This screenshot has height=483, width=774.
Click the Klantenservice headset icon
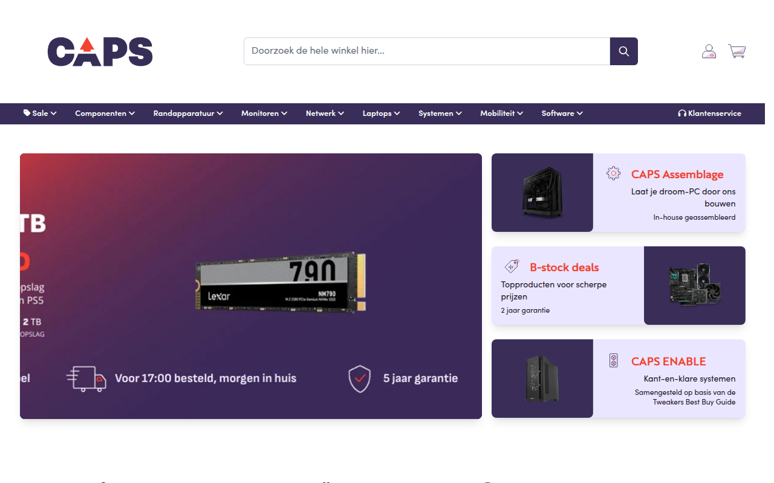tap(682, 114)
